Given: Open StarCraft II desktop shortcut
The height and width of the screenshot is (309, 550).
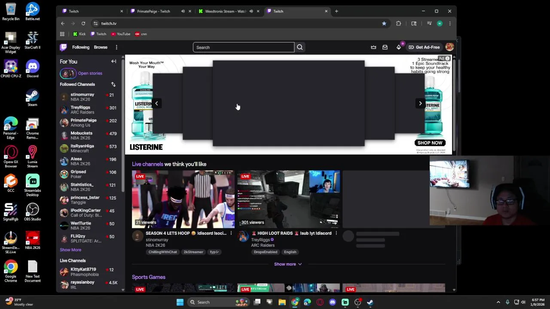Looking at the screenshot, I should point(32,40).
